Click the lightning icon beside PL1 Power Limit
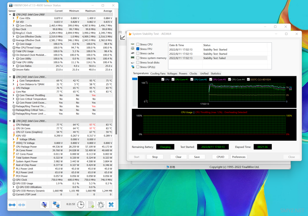This screenshot has width=308, height=216. pos(14,169)
